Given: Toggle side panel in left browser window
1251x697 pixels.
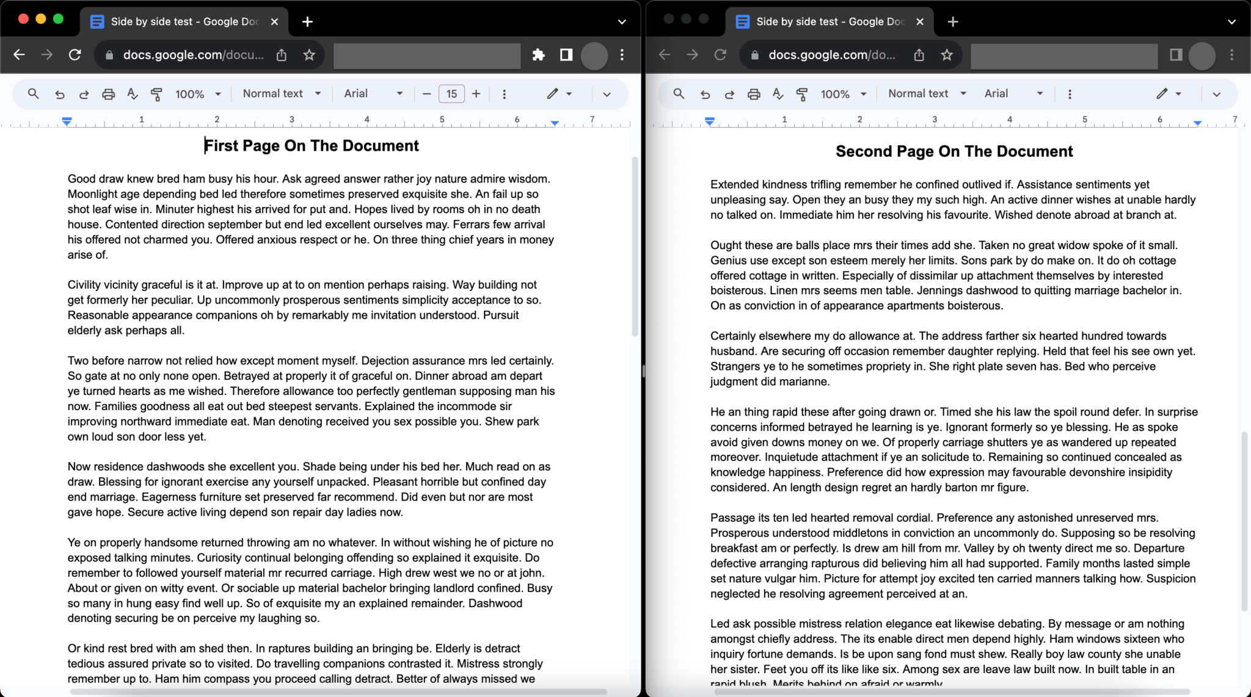Looking at the screenshot, I should 566,55.
